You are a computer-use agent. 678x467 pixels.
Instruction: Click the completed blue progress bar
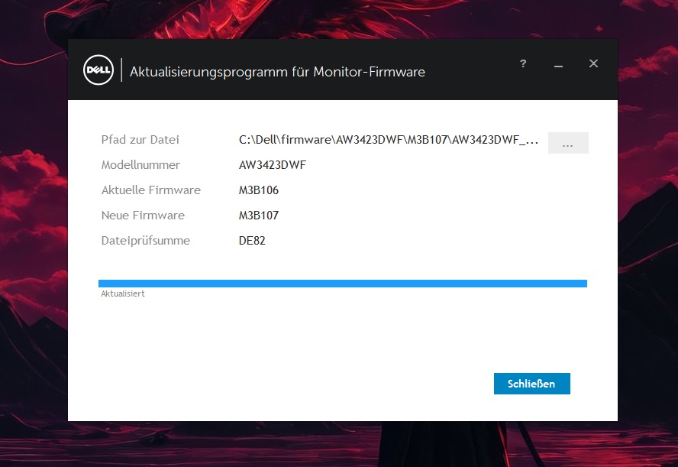tap(343, 284)
